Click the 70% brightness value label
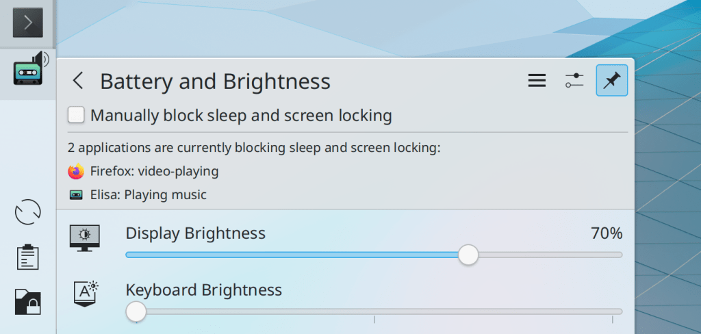 (x=607, y=233)
